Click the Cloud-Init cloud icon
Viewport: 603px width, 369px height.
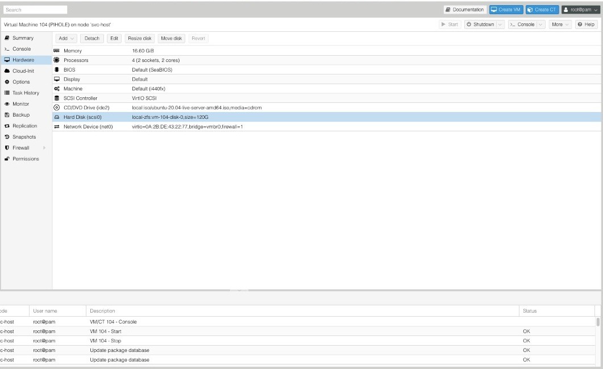point(7,71)
